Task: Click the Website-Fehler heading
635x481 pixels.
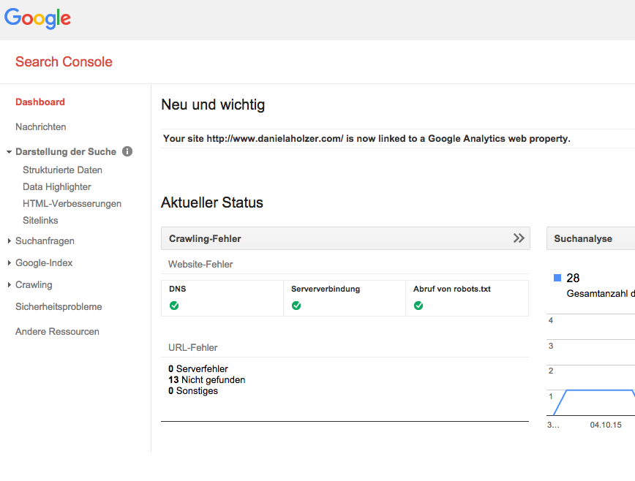Action: pos(200,264)
